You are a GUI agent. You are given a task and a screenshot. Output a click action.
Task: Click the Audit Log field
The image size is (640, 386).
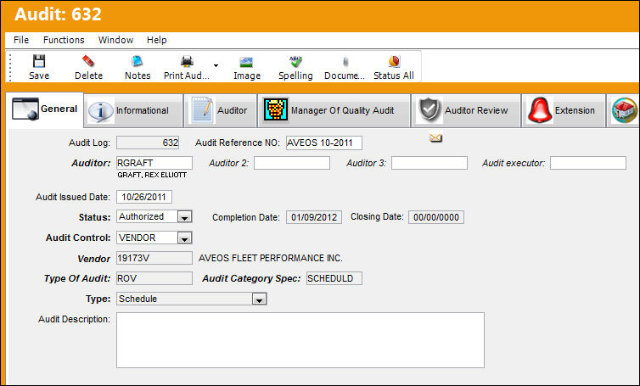(x=148, y=143)
